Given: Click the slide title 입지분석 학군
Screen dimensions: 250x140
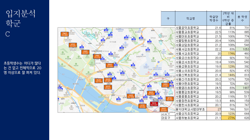Looking at the screenshot, I should point(20,18).
